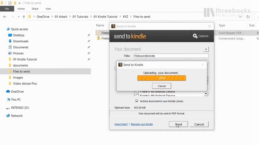Image resolution: width=259 pixels, height=145 pixels.
Task: Click the OneDrive cloud icon
Action: coord(8,91)
